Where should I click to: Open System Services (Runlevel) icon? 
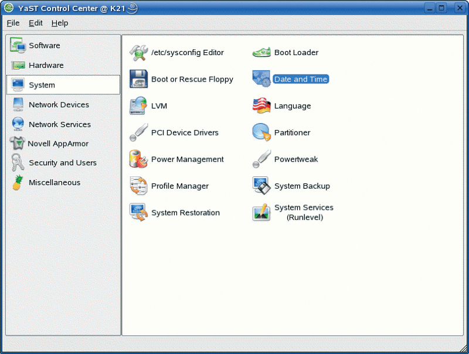coord(261,212)
